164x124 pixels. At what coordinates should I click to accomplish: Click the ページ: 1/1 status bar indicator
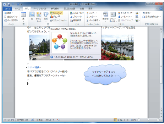(x=9, y=120)
